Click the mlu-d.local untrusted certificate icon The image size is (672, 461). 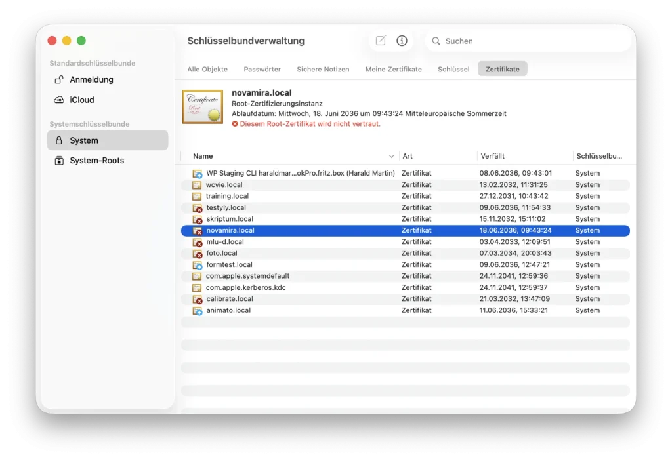[x=197, y=242]
